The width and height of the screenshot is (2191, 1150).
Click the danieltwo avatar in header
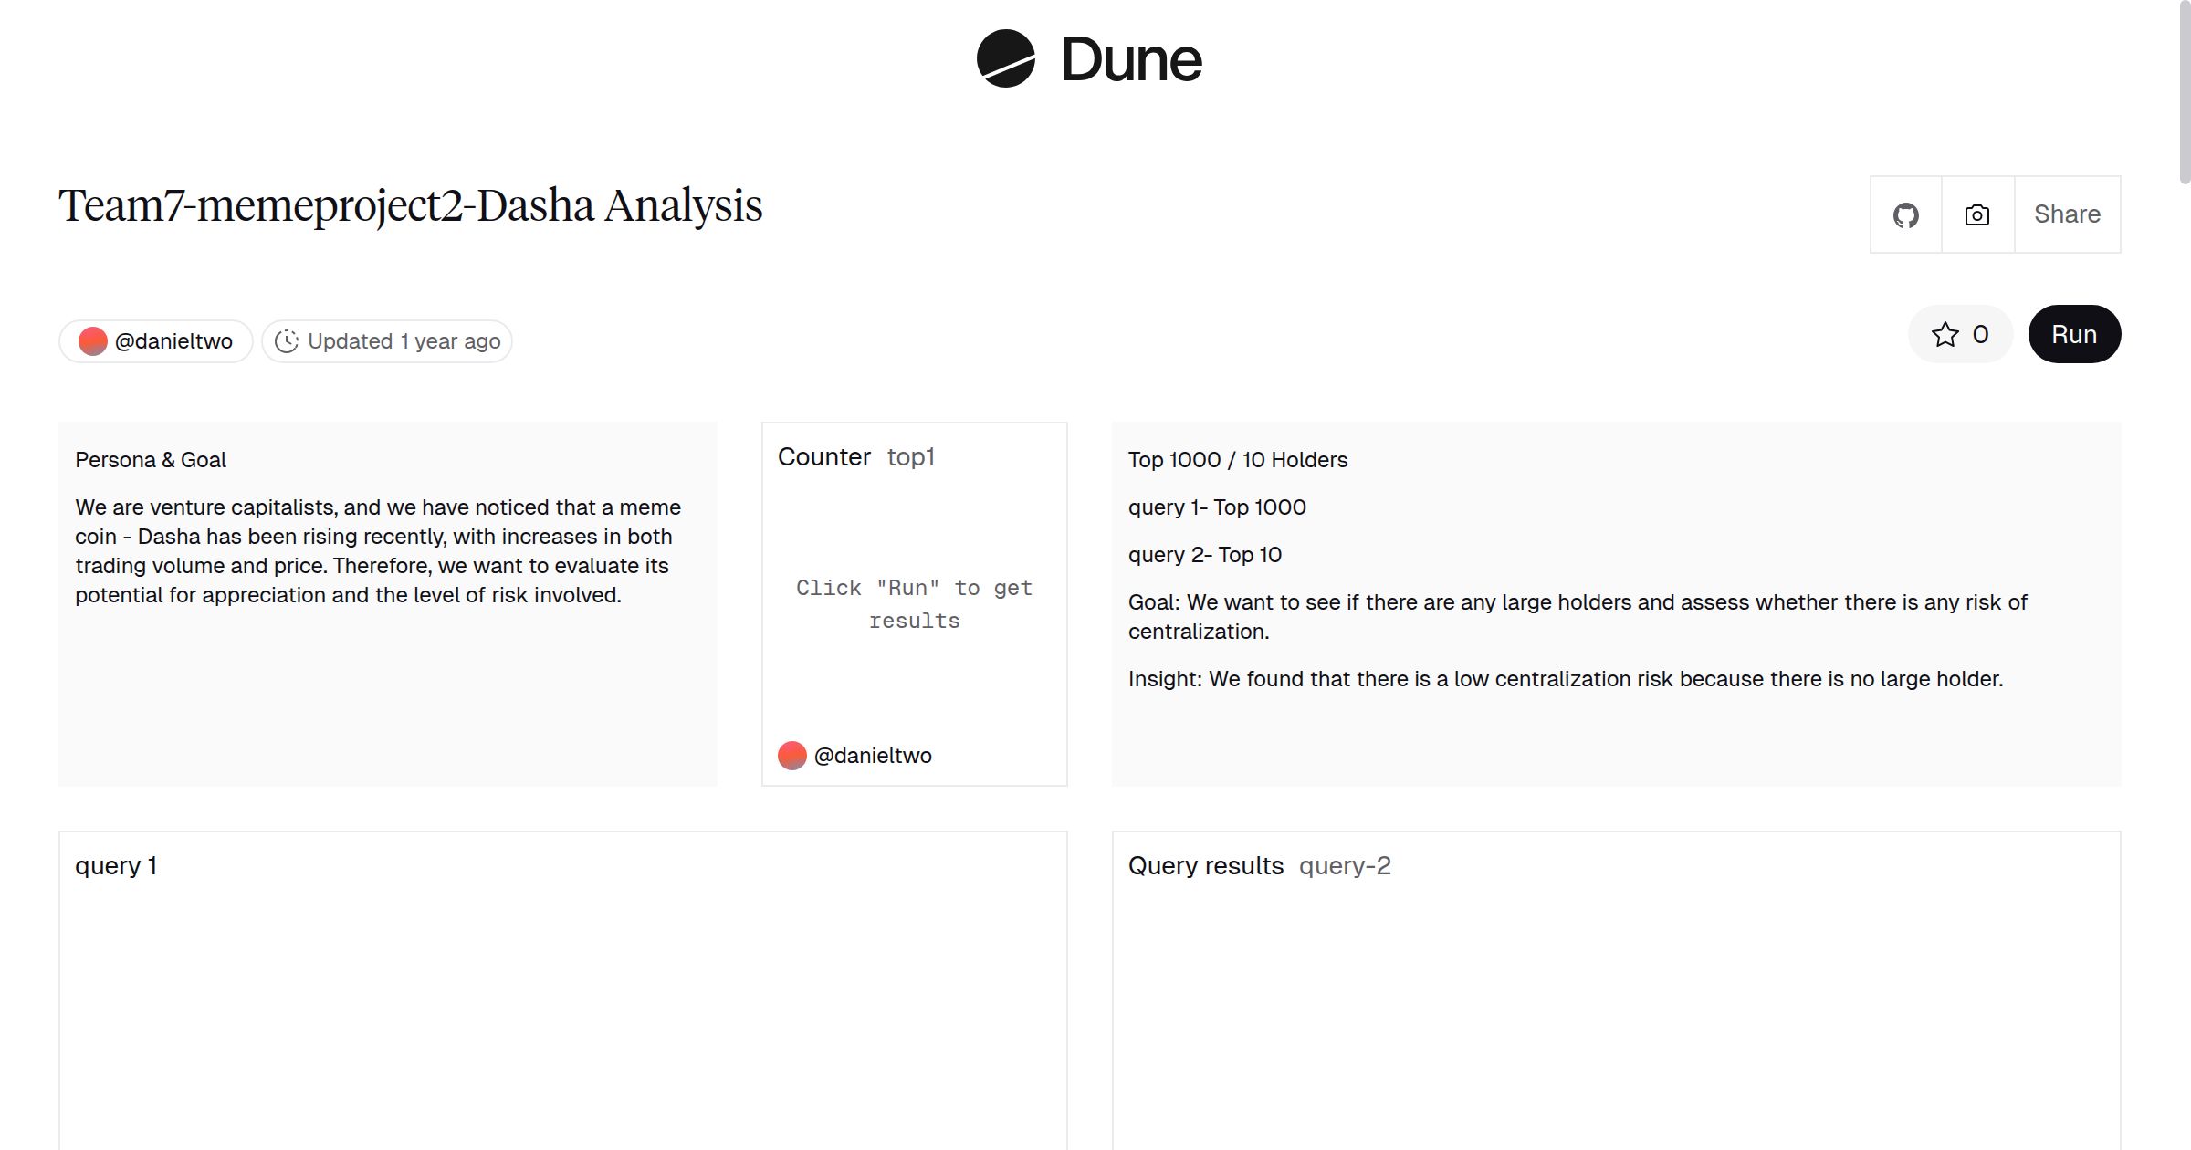[93, 341]
